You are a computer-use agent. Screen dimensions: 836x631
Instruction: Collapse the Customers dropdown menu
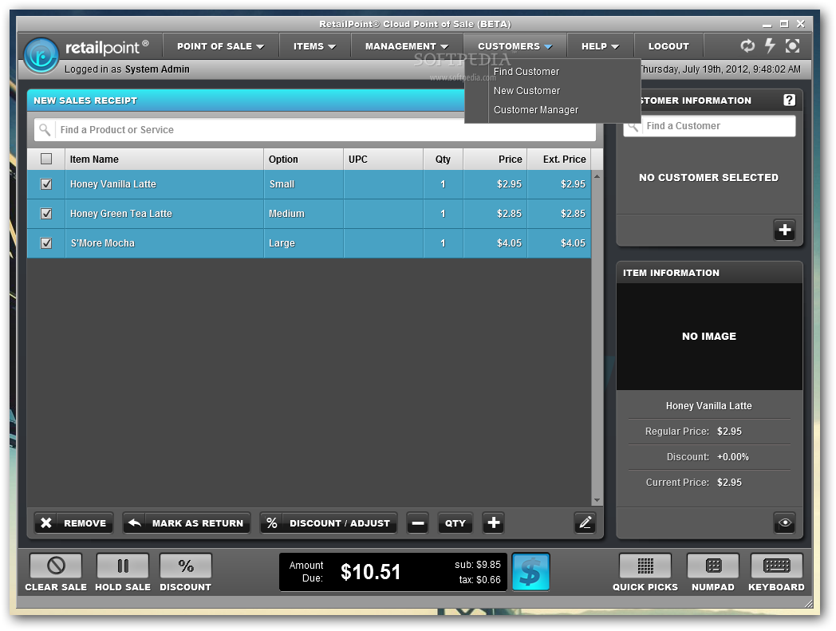[515, 46]
